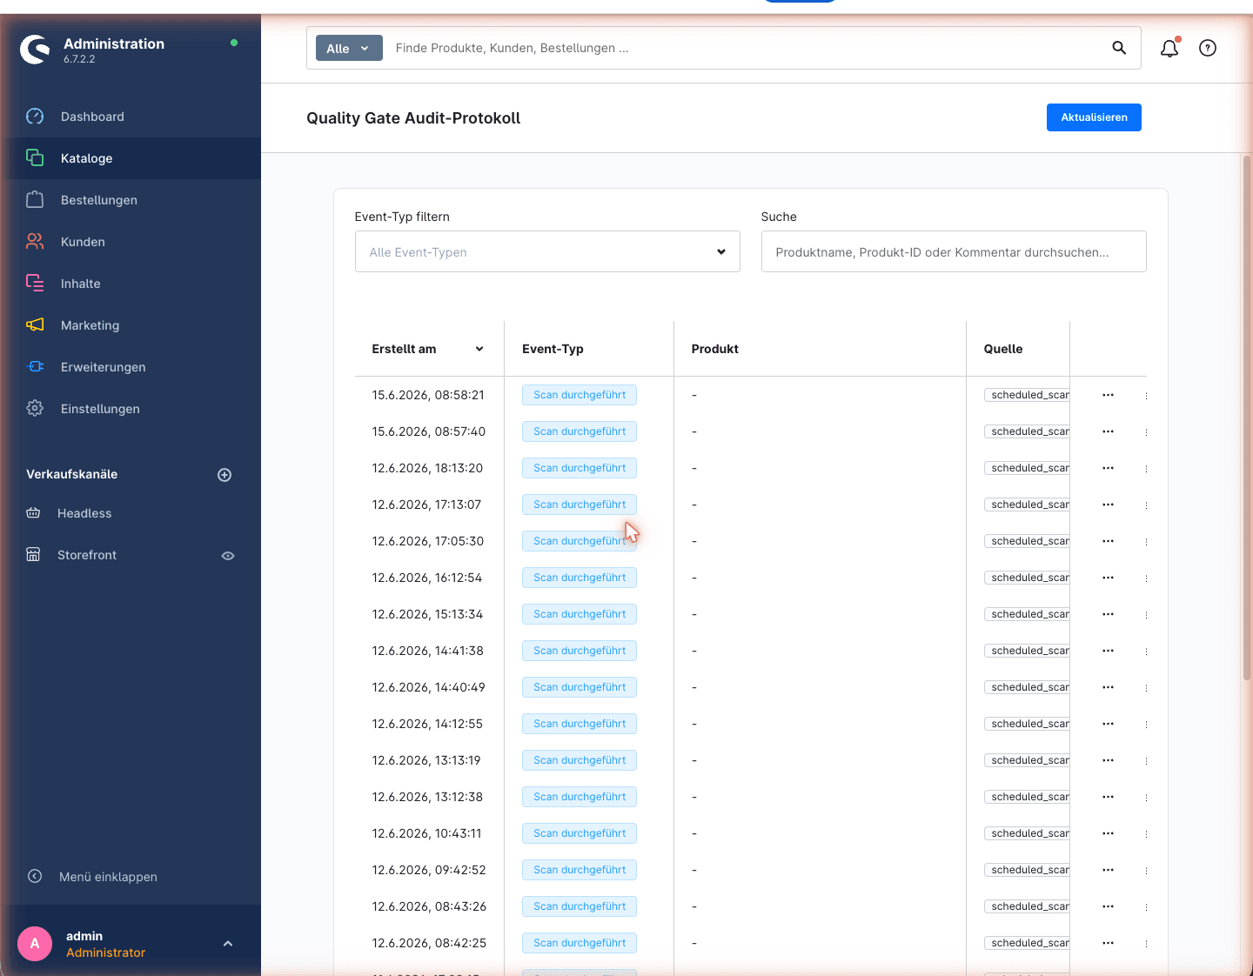
Task: Click the Quality Gate Audit-Protokoll heading
Action: coord(413,118)
